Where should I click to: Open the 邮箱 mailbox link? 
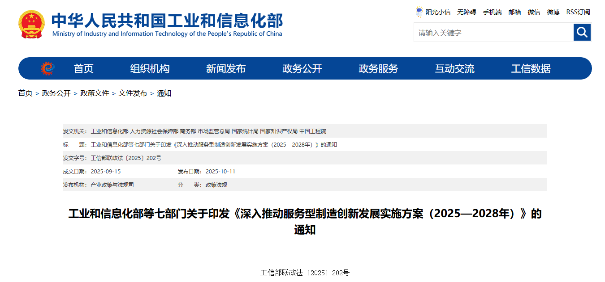[514, 12]
